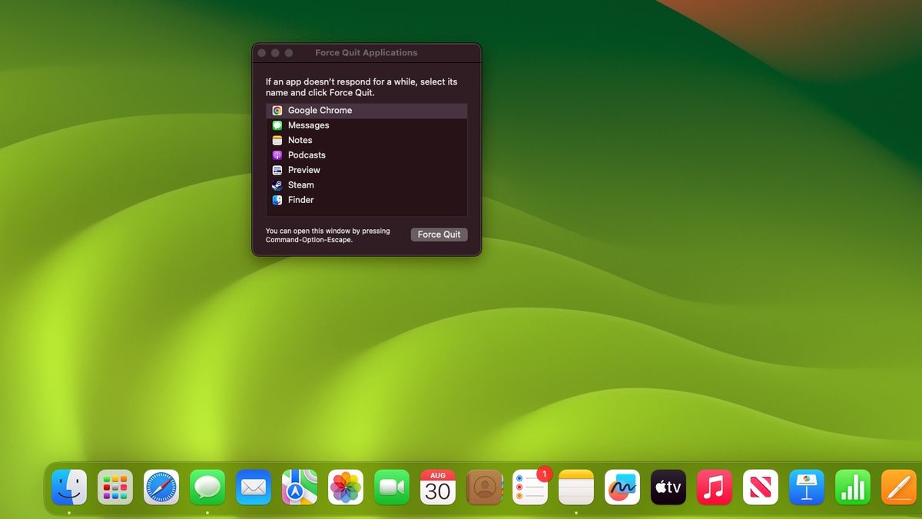The width and height of the screenshot is (922, 519).
Task: Open the Apple TV app
Action: click(668, 487)
